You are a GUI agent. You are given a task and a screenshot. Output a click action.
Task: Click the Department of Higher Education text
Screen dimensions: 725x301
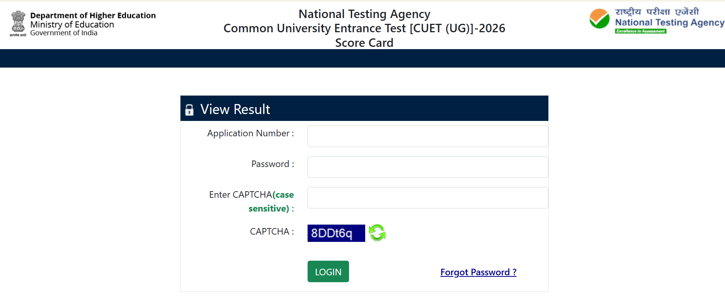click(x=93, y=15)
